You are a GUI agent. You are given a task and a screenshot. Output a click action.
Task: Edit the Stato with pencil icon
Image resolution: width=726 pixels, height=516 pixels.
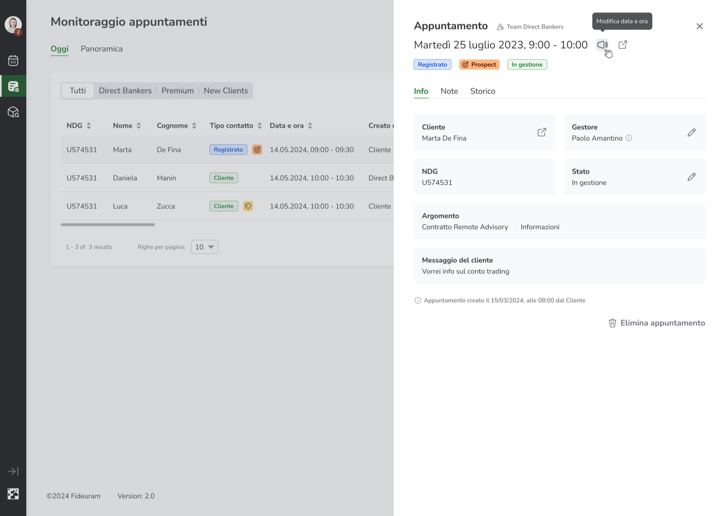[692, 177]
